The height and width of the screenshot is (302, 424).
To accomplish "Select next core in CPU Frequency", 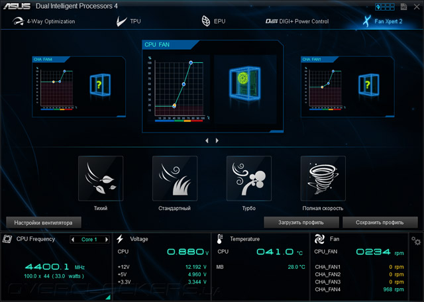I will click(107, 240).
